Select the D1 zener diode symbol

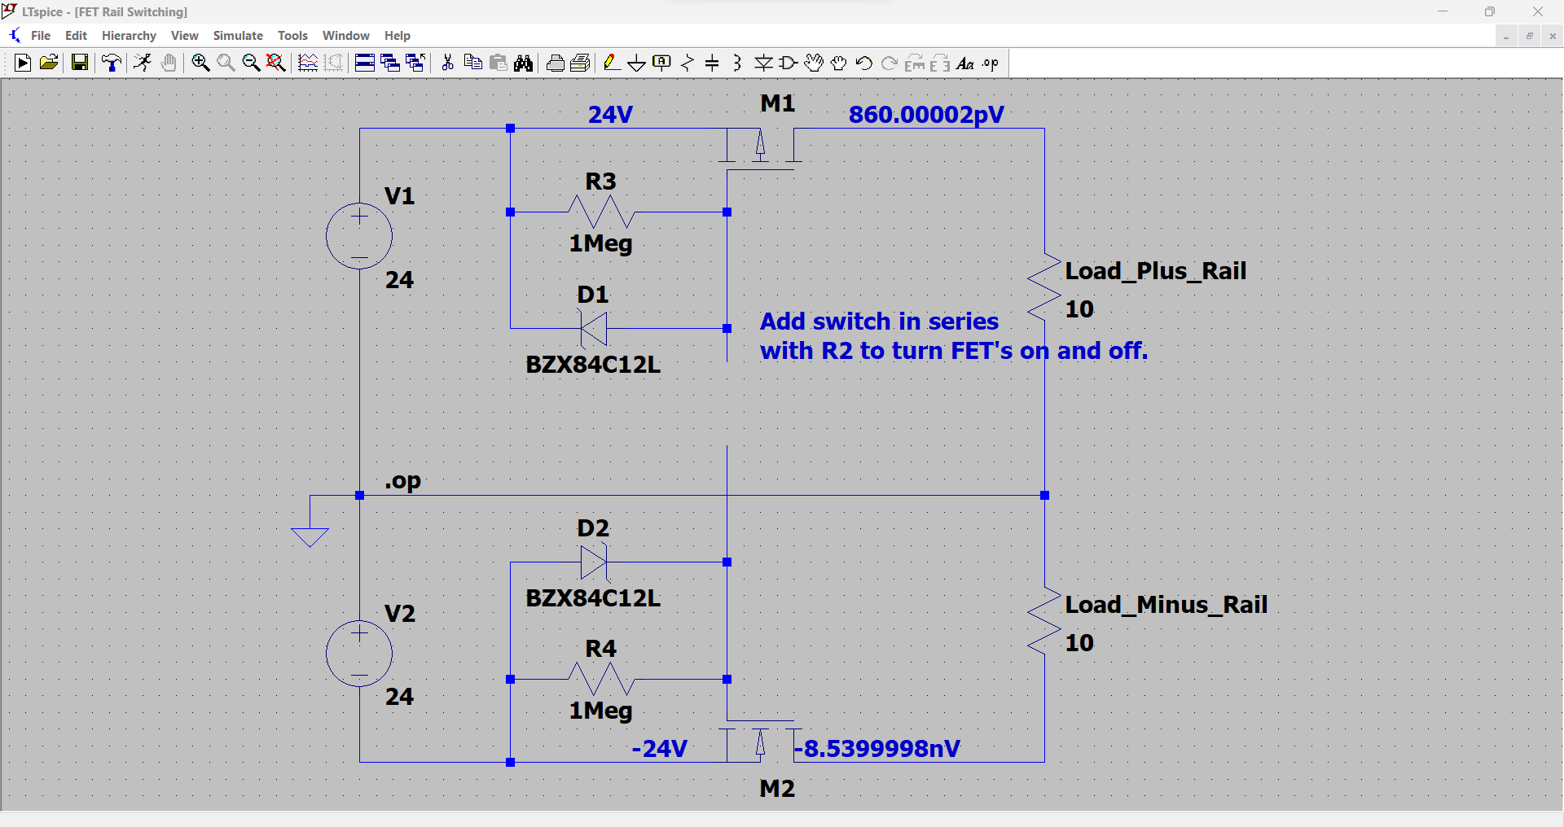[x=594, y=328]
